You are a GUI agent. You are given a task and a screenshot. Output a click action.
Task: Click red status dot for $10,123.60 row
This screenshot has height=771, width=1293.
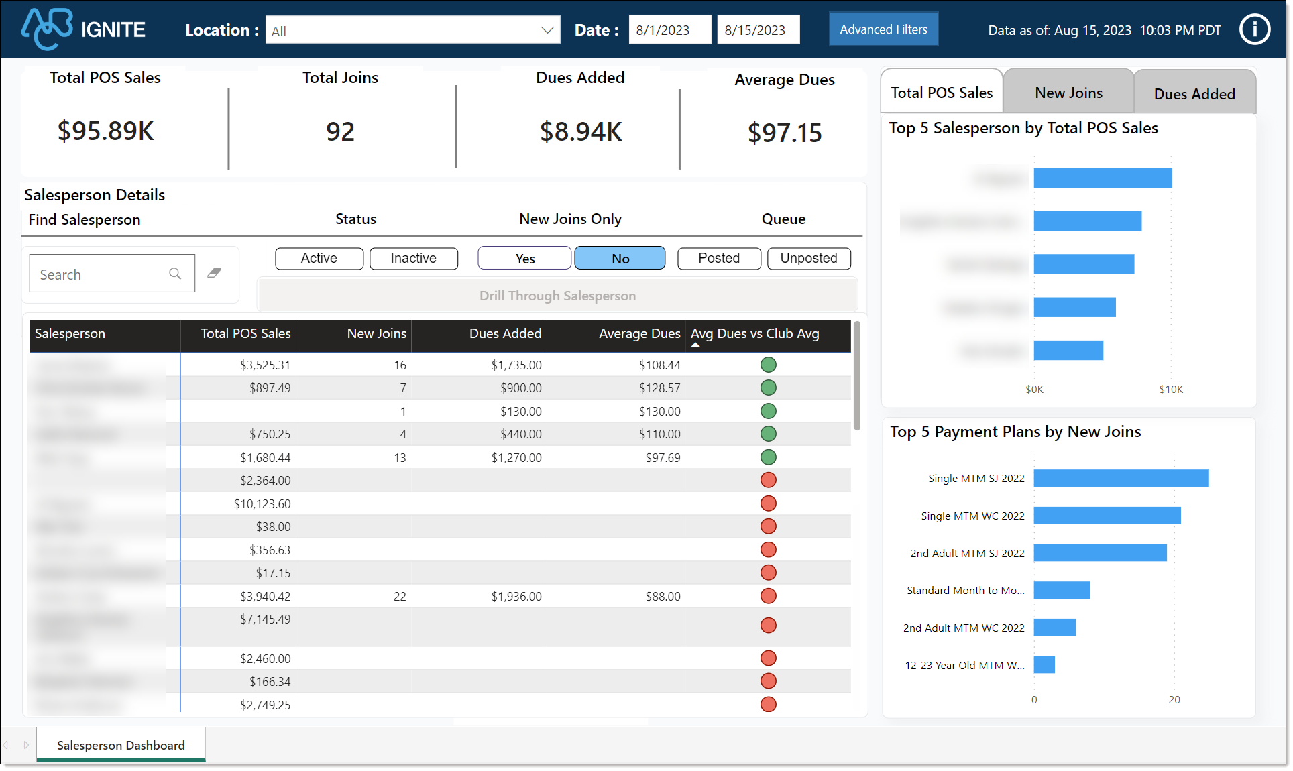pyautogui.click(x=769, y=503)
